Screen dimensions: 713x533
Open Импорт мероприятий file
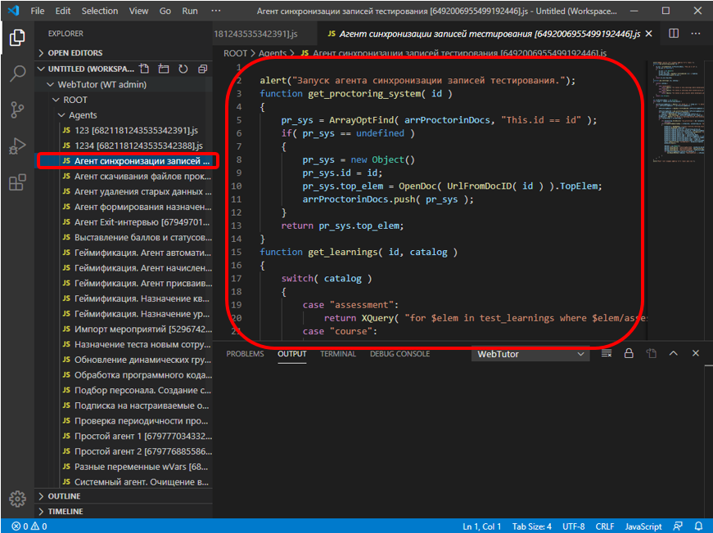[124, 329]
